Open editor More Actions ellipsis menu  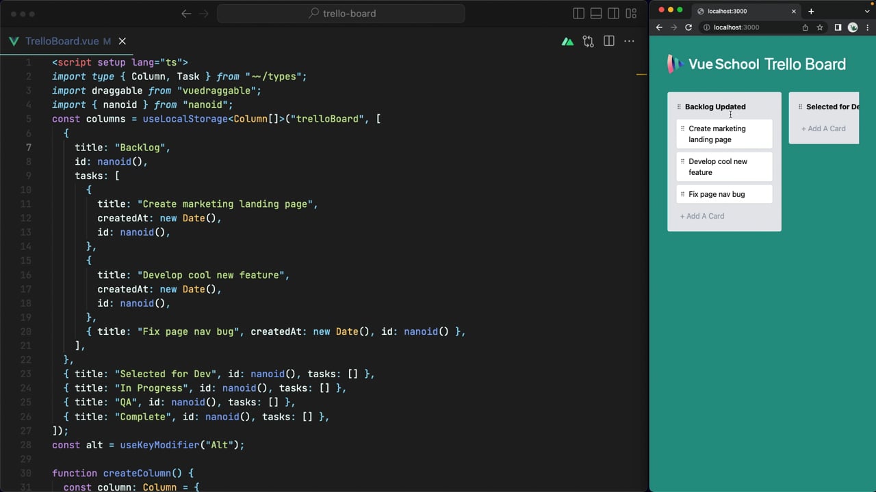pyautogui.click(x=629, y=42)
